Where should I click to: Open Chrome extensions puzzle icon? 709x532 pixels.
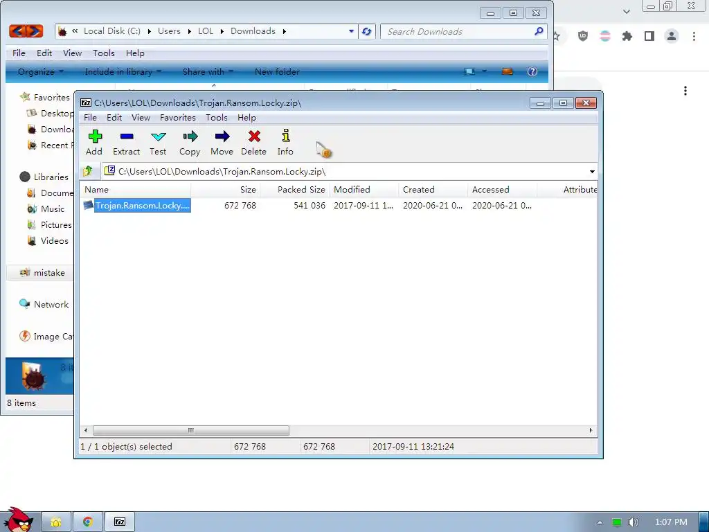(x=627, y=36)
